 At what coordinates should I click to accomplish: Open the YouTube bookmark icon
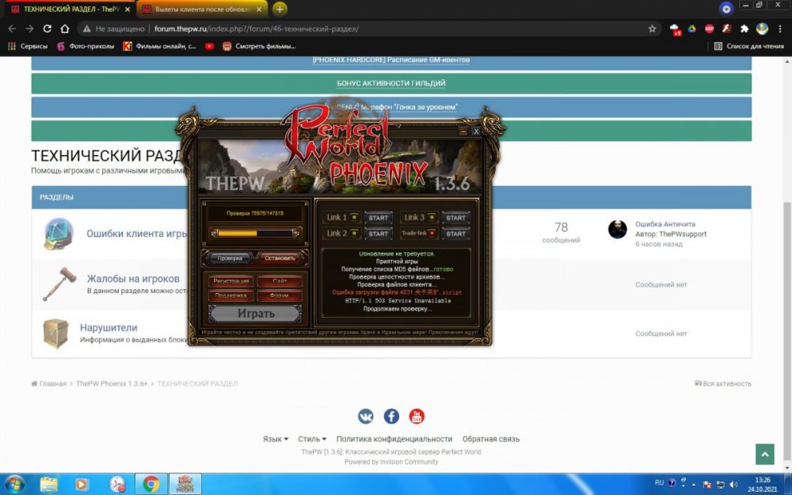(209, 46)
